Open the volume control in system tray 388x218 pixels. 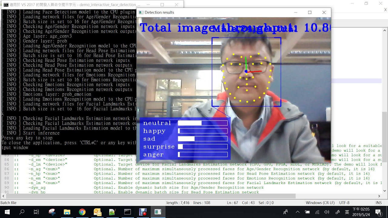[326, 212]
